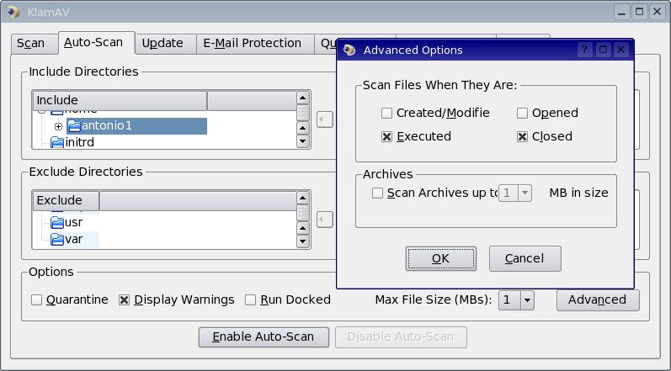Click Exclude list scroll down arrow at bottom

click(x=302, y=241)
